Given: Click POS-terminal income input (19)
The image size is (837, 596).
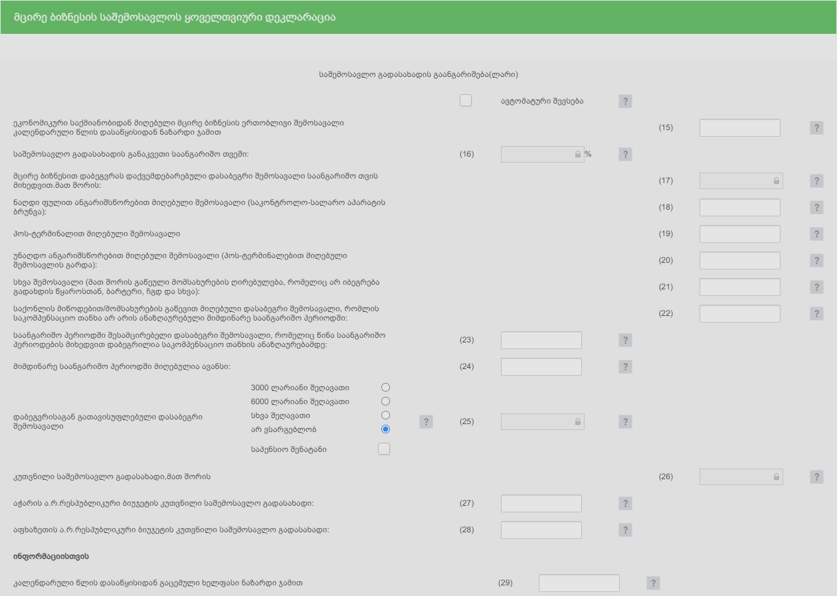Looking at the screenshot, I should coord(740,234).
